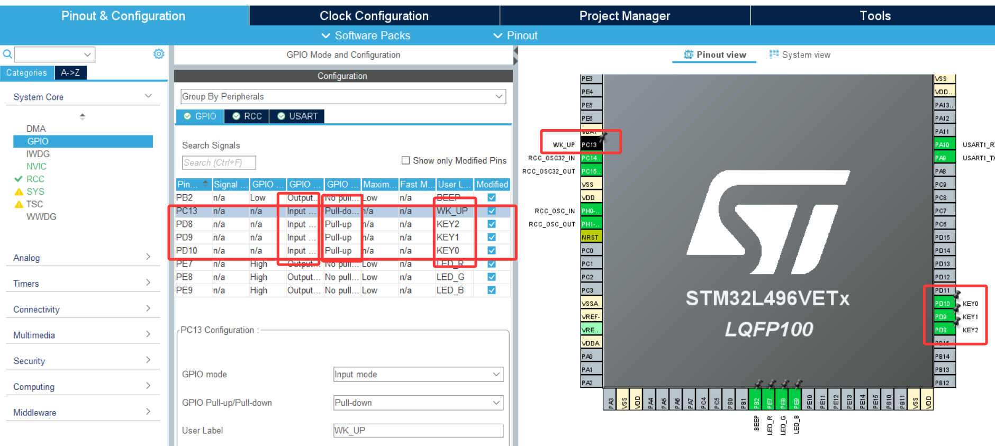
Task: Open the Group By Peripherals dropdown
Action: point(343,96)
